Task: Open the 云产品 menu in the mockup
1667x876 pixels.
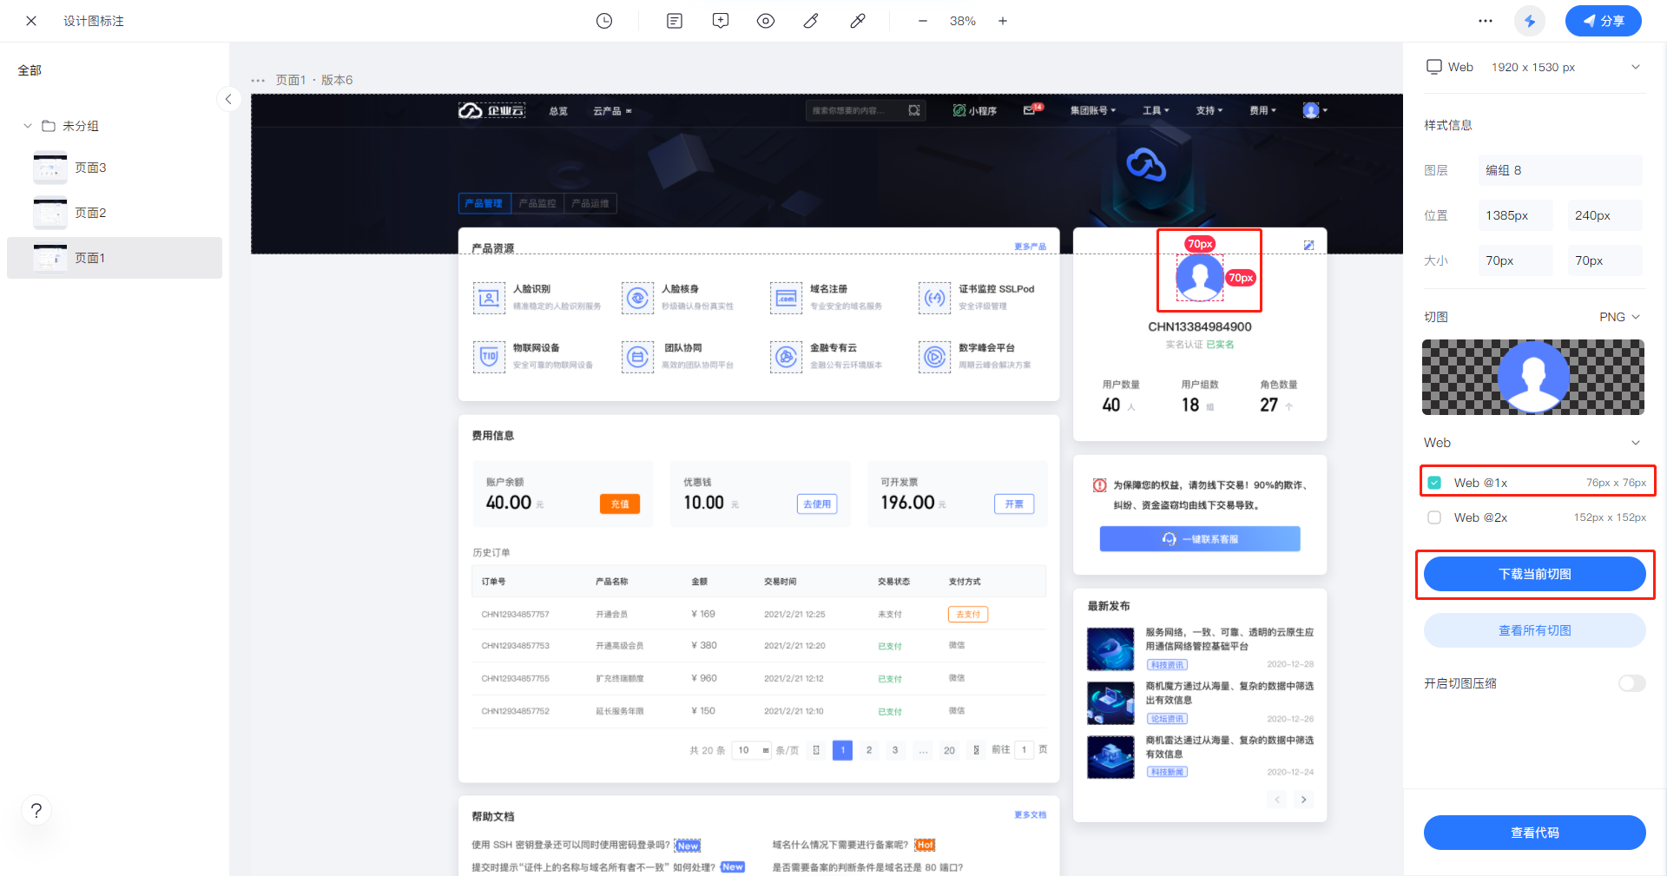Action: (612, 111)
